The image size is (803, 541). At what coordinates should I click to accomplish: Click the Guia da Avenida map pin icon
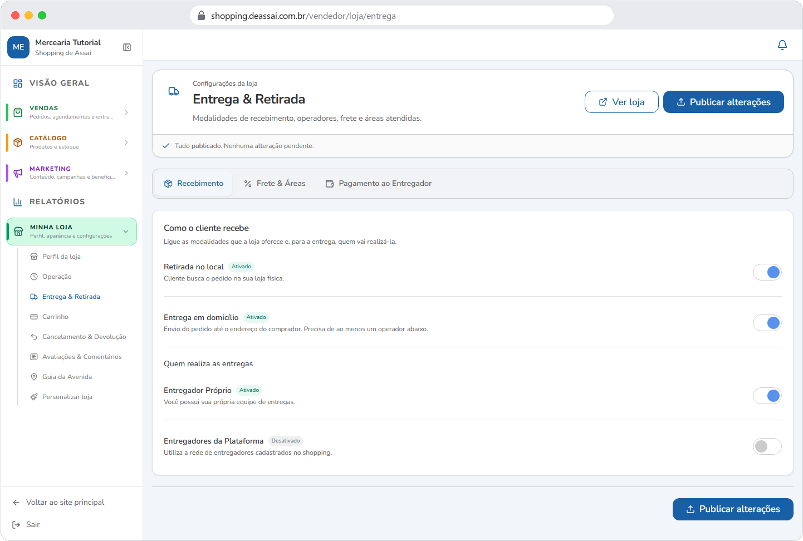coord(34,377)
